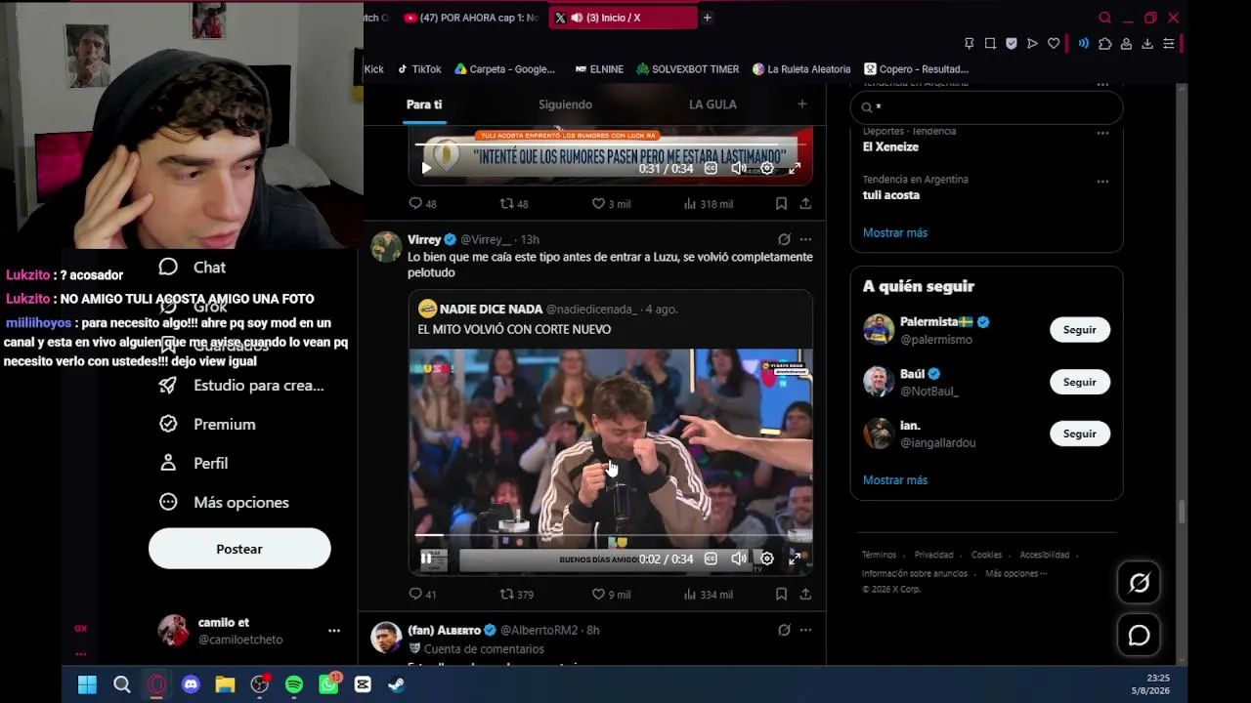Image resolution: width=1251 pixels, height=703 pixels.
Task: Open Opera easy setup menu icon
Action: pos(1168,44)
